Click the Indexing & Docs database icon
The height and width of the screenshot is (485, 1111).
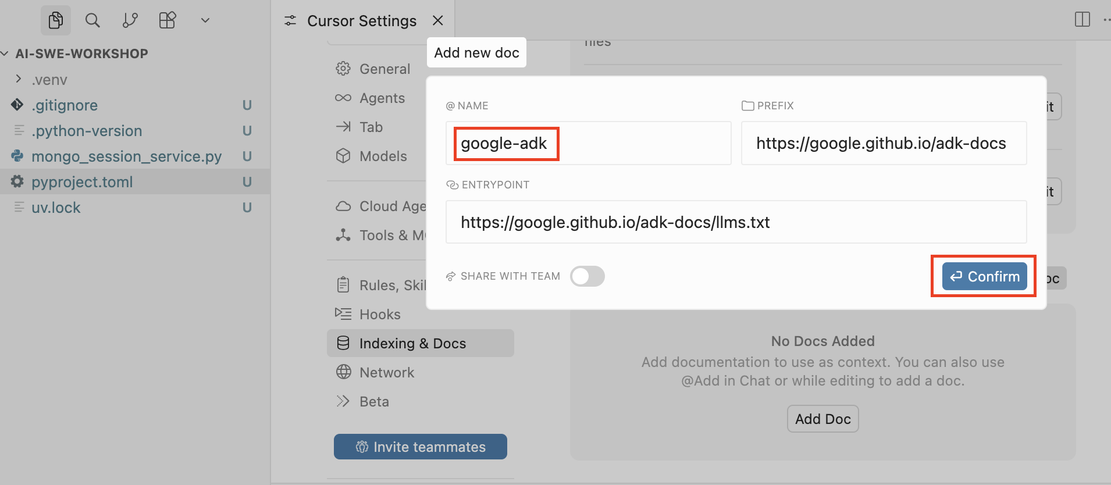(x=343, y=343)
